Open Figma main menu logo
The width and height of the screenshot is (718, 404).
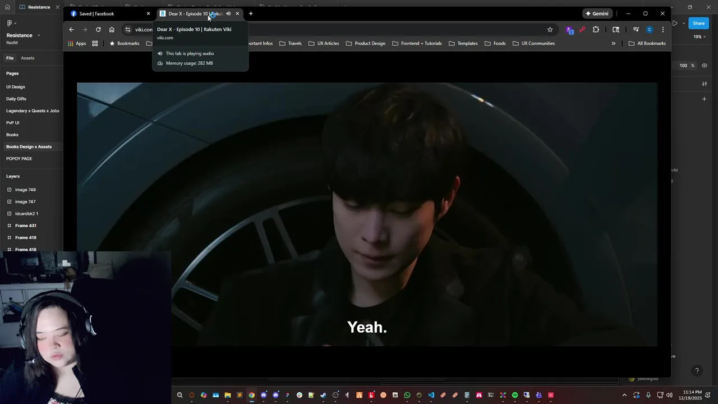click(x=11, y=23)
